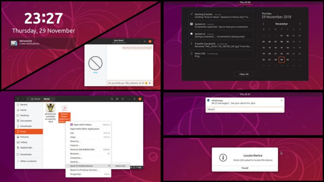The height and width of the screenshot is (182, 324).
Task: Open the Screenshot captured System UI notification
Action: 221,25
